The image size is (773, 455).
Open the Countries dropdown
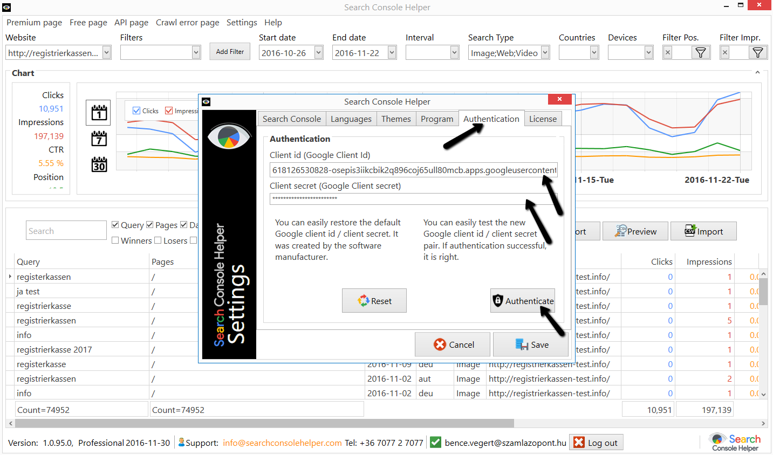click(594, 52)
